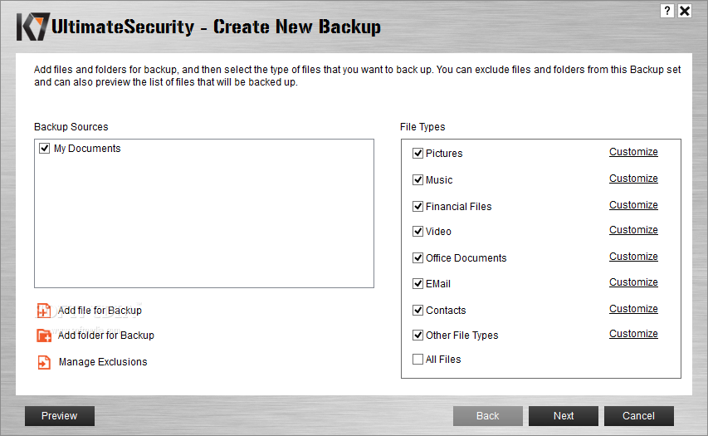This screenshot has height=436, width=708.
Task: Click the Add file for Backup icon
Action: pyautogui.click(x=44, y=311)
